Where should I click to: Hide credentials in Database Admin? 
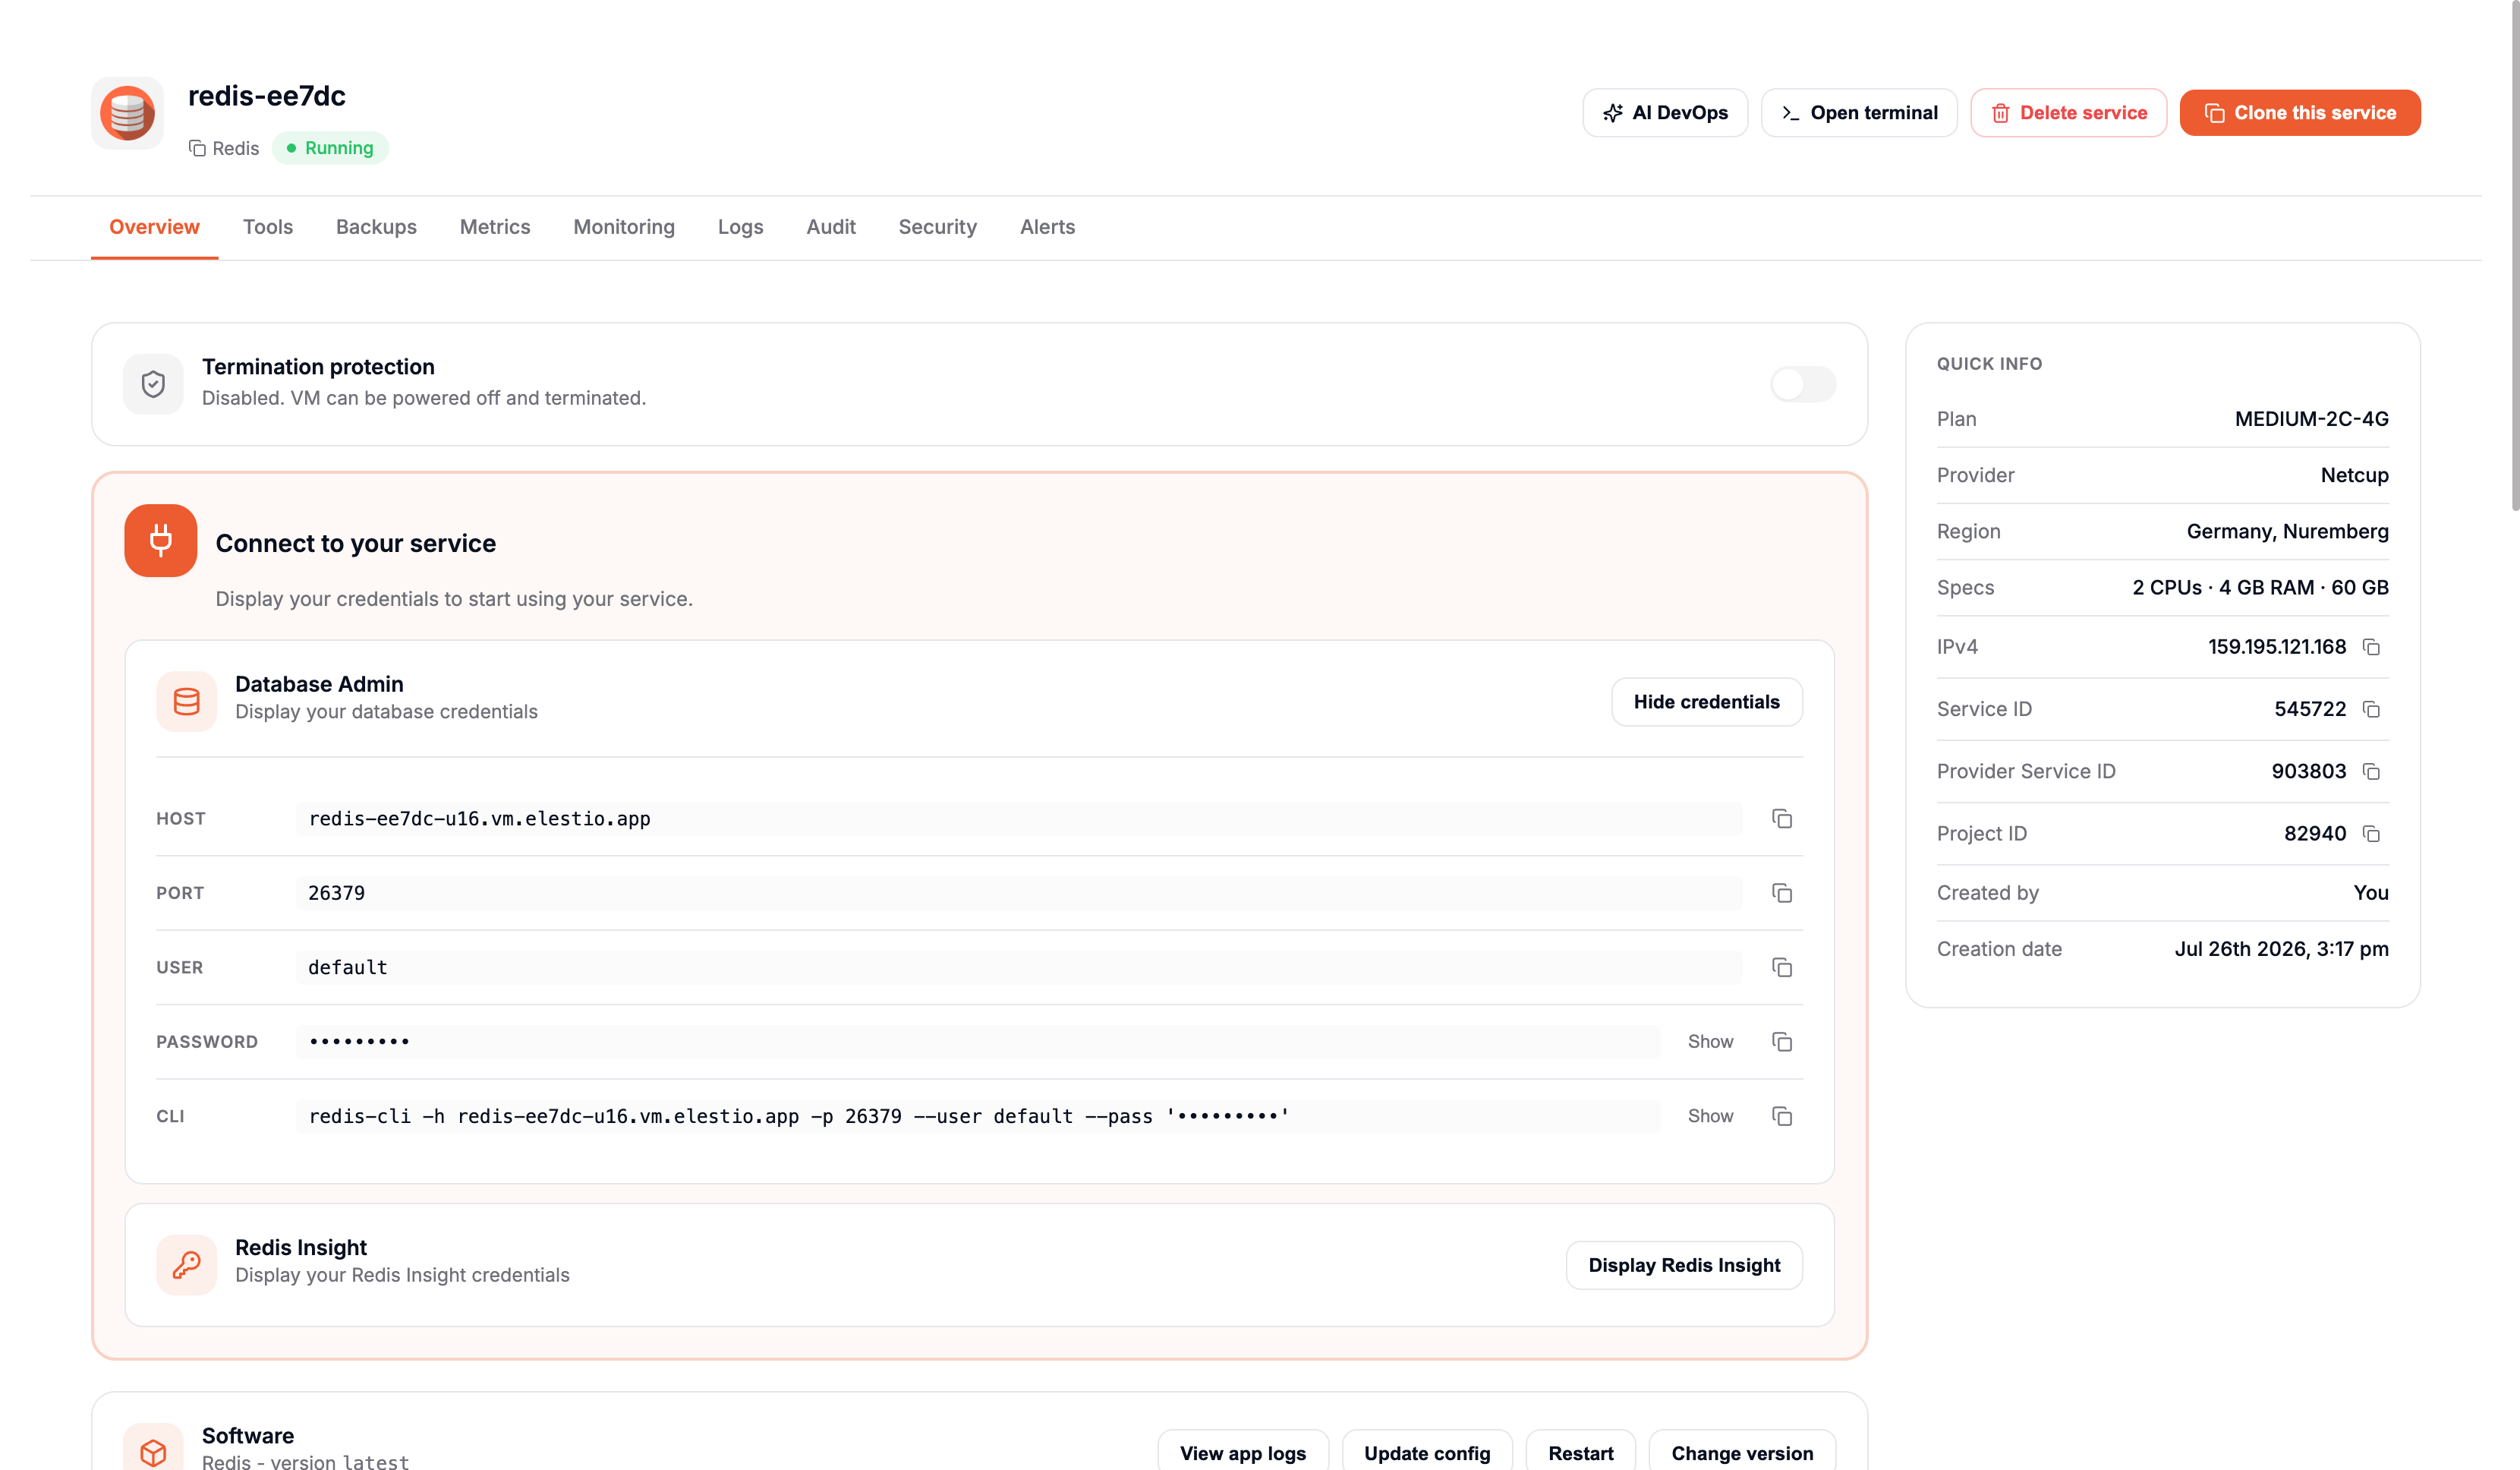1707,702
